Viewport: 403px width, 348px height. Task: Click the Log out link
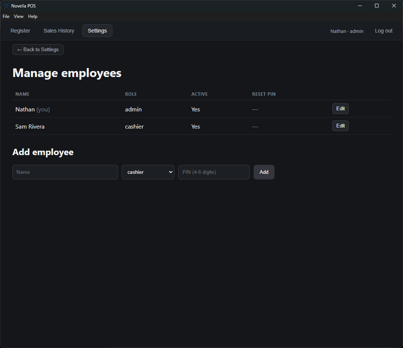point(384,31)
